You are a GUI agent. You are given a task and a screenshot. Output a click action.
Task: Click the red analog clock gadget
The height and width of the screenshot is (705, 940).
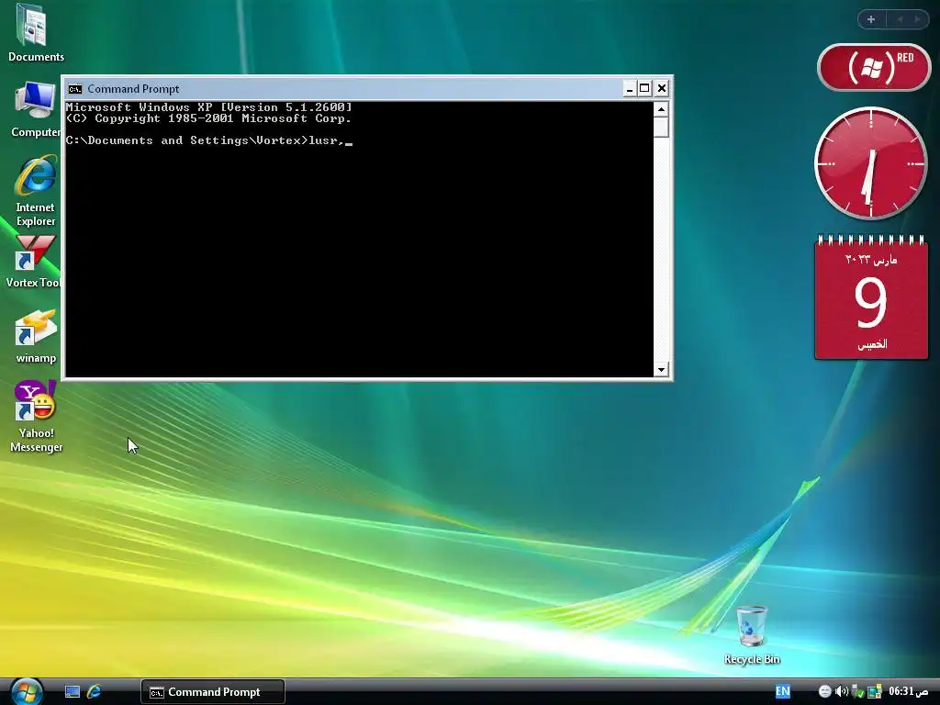(x=870, y=163)
